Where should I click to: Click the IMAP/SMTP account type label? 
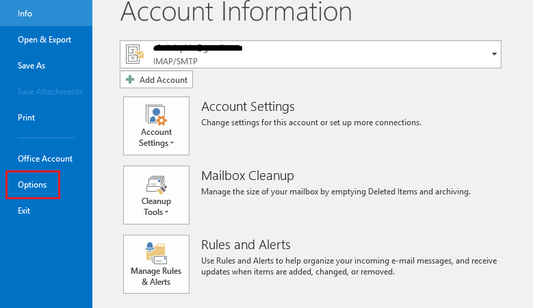(x=175, y=61)
